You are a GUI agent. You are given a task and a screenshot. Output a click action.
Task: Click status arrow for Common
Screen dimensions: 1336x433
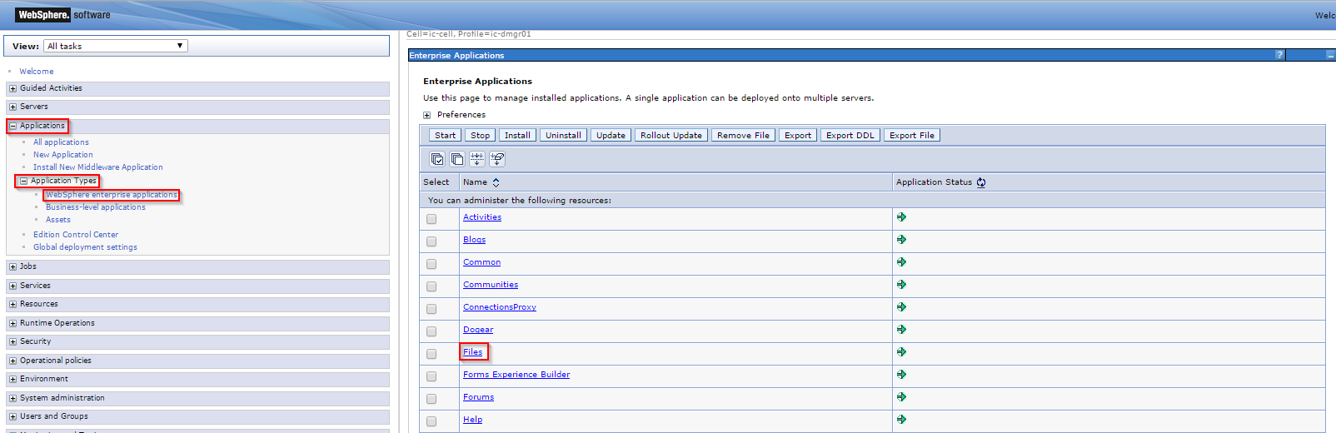point(901,261)
